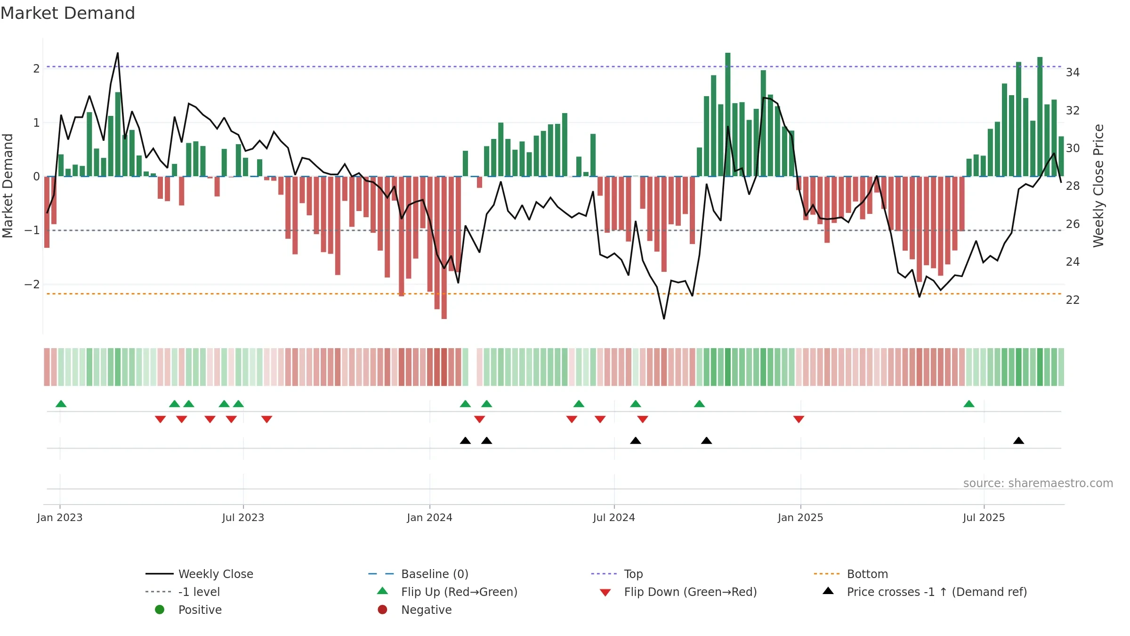Screen dimensions: 1130x636
Task: Click the −2 tick on the demand axis
Action: point(32,285)
